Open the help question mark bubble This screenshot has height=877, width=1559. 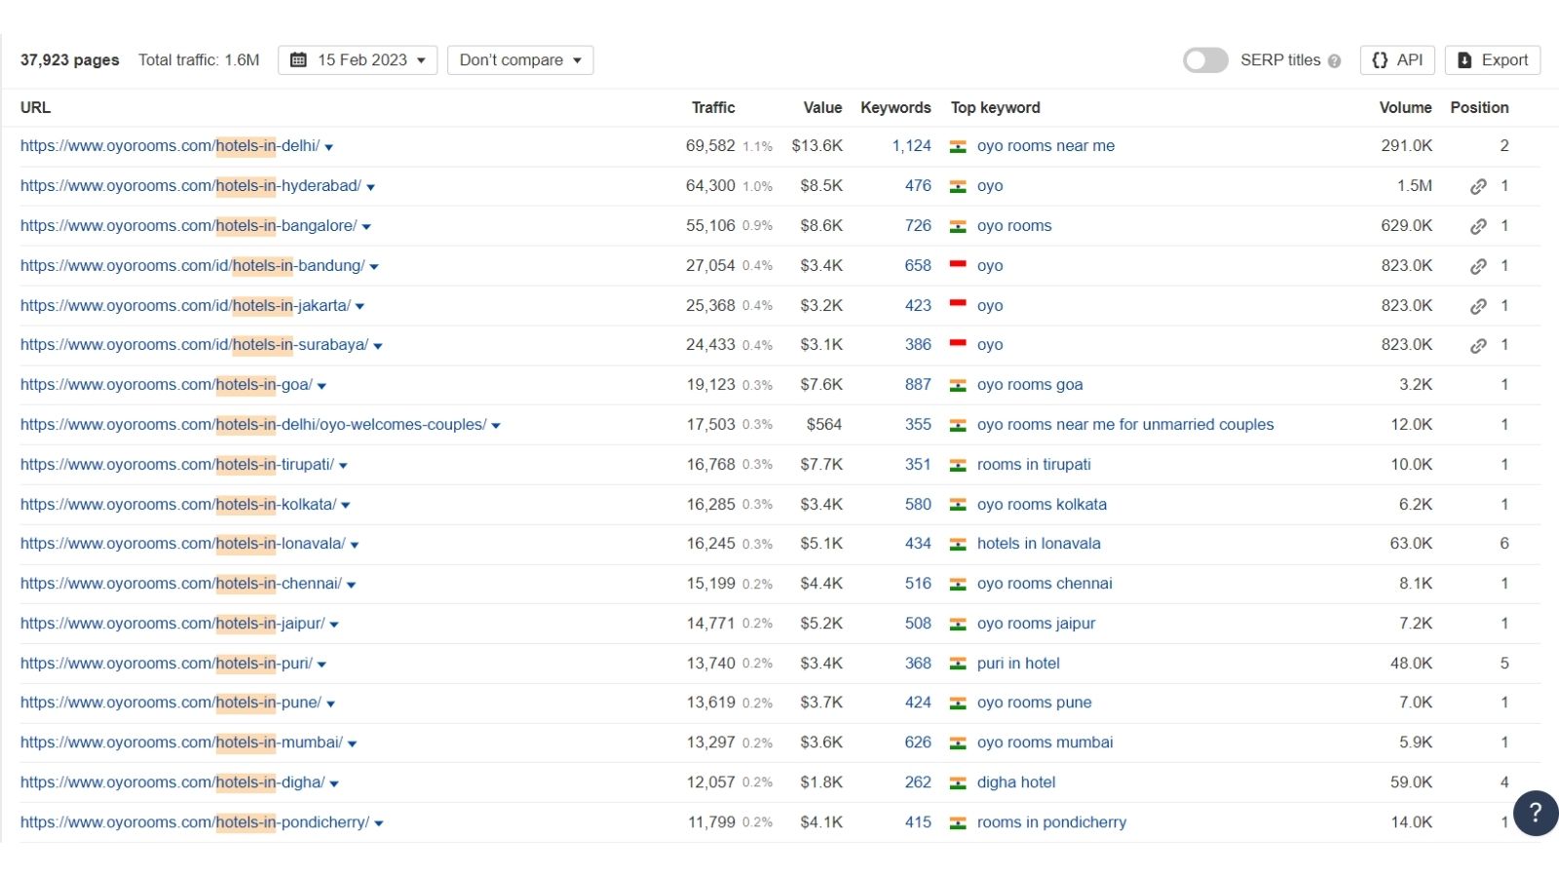tap(1536, 813)
